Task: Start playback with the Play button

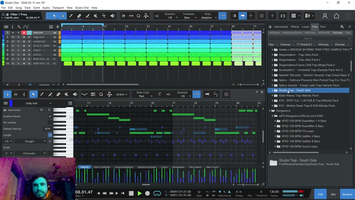Action: 140,193
